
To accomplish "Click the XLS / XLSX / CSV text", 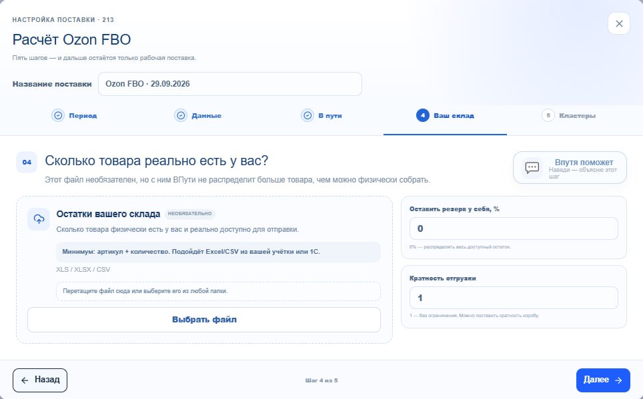I will (83, 270).
